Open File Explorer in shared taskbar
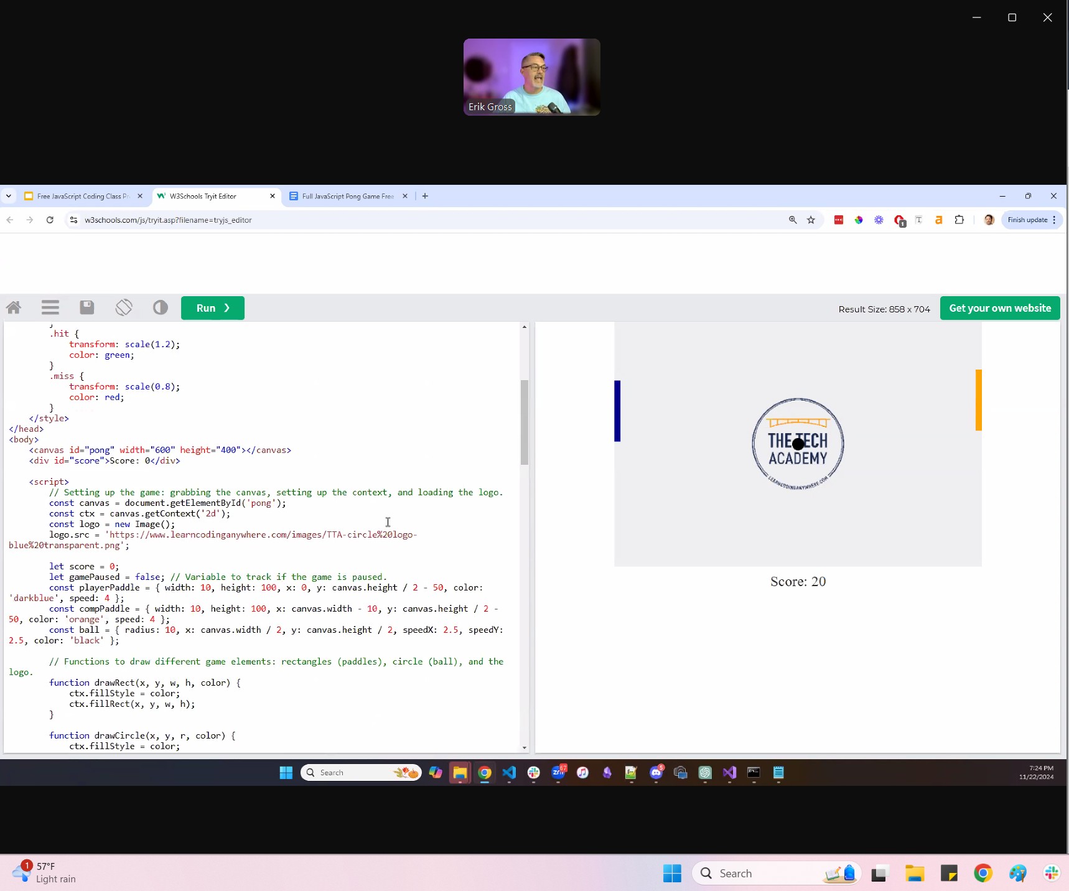Screen dimensions: 1069x891 [460, 773]
